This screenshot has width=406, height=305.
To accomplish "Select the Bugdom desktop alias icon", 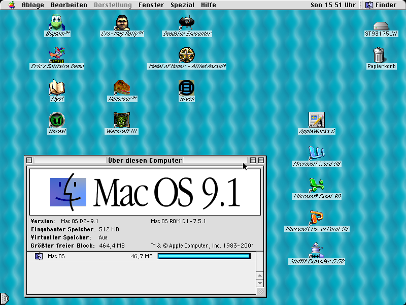I will pyautogui.click(x=57, y=22).
